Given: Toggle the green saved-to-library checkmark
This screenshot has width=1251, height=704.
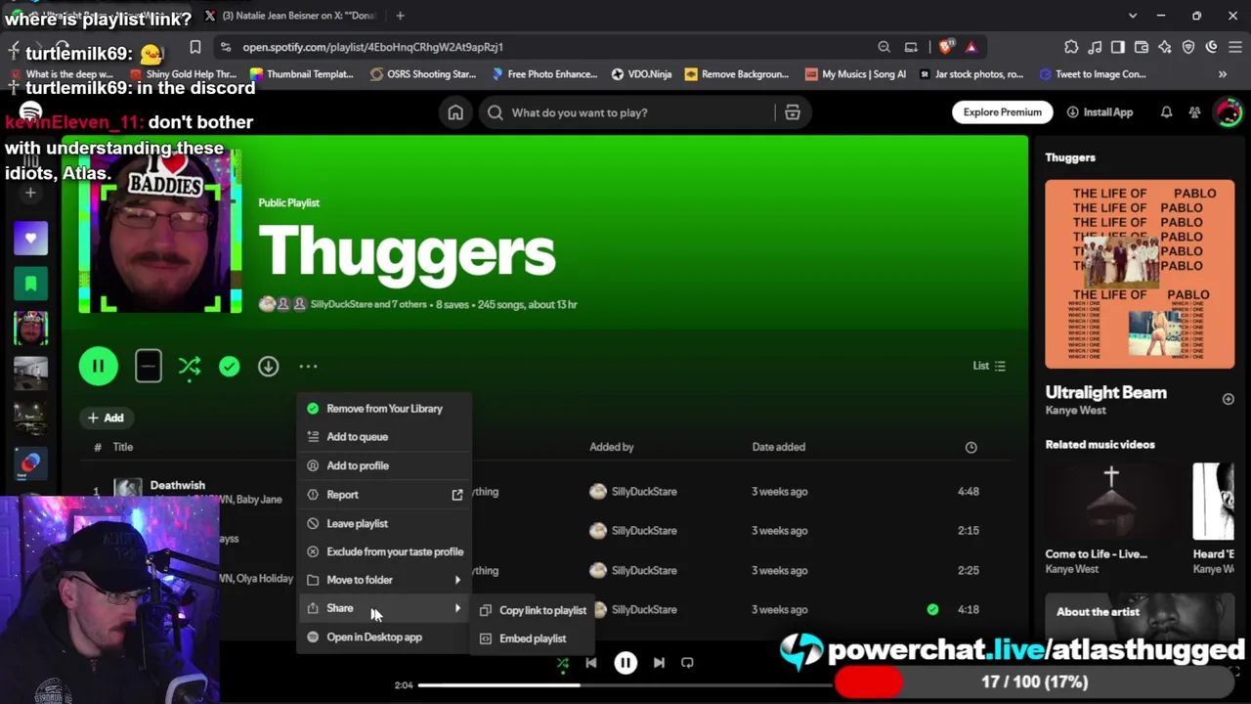Looking at the screenshot, I should [229, 367].
